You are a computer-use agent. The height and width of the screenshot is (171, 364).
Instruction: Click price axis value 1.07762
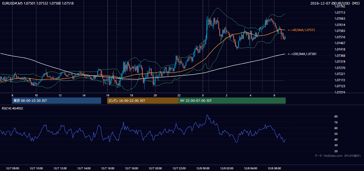point(340,6)
